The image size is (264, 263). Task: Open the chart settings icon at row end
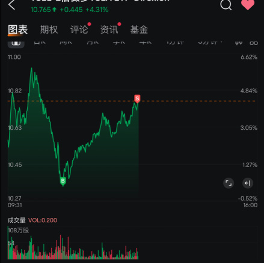254,43
